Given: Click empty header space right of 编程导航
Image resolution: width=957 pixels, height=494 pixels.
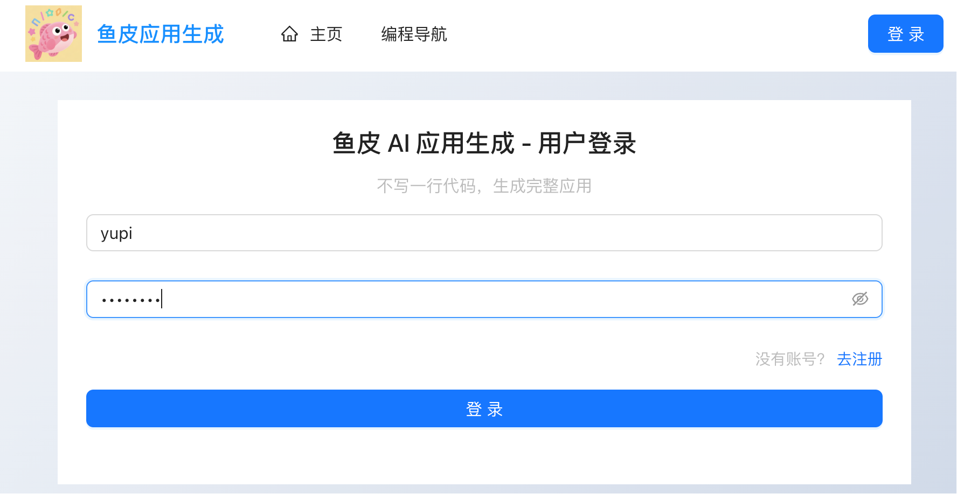Looking at the screenshot, I should click(647, 34).
